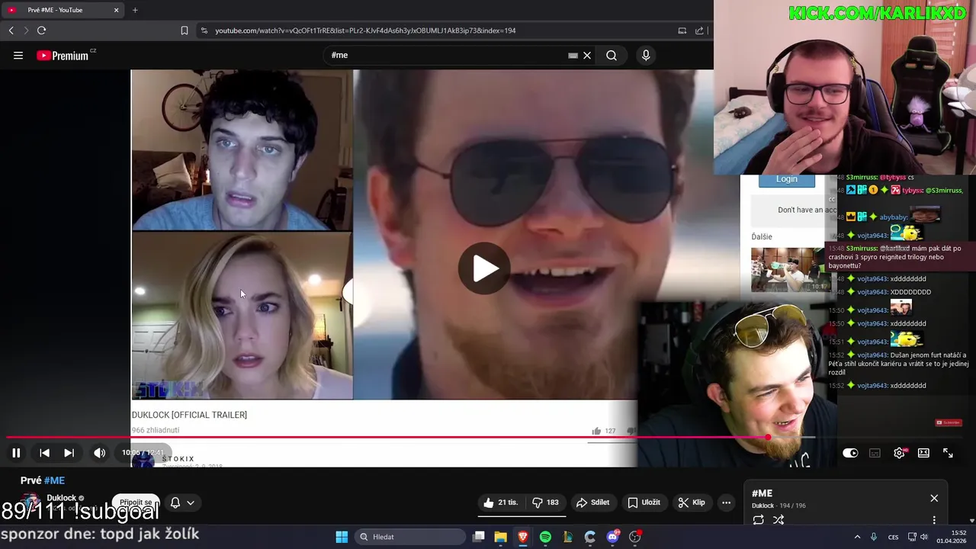Click the magnifier search button
This screenshot has width=976, height=549.
coord(612,55)
